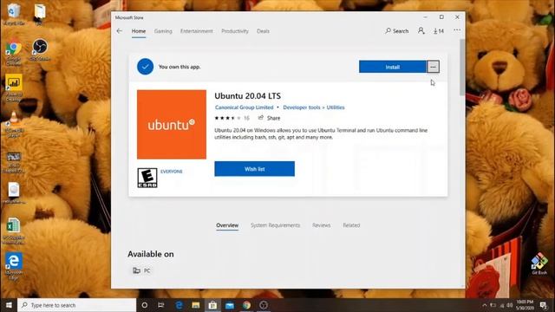This screenshot has height=312, width=555.
Task: Open the volume control in system tray
Action: [x=510, y=305]
